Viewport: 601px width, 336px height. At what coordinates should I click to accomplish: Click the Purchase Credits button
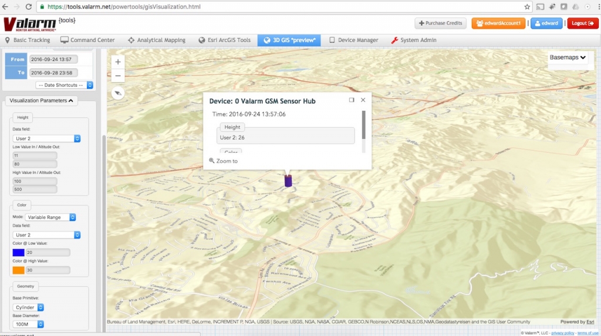pyautogui.click(x=440, y=23)
